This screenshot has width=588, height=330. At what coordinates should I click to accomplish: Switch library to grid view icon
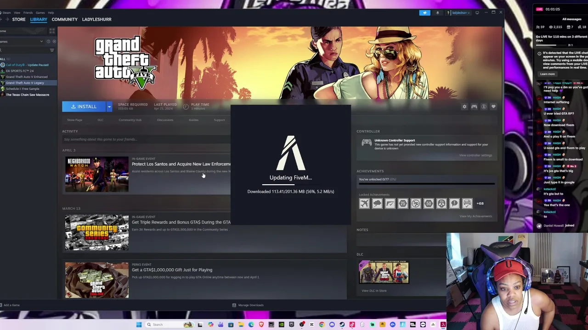[52, 31]
